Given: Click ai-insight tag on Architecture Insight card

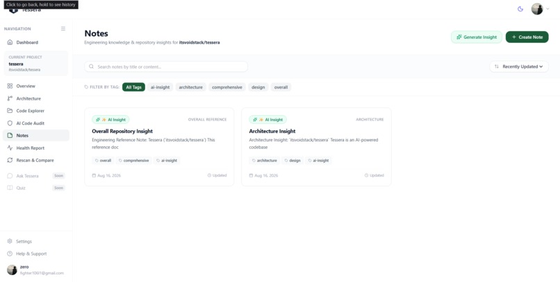Looking at the screenshot, I should (x=319, y=161).
